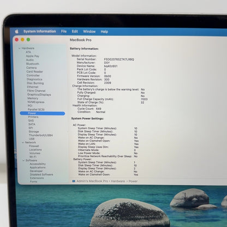Screen dimensions: 227x227
Task: Select Parallel SCSI in the sidebar
Action: (x=36, y=110)
